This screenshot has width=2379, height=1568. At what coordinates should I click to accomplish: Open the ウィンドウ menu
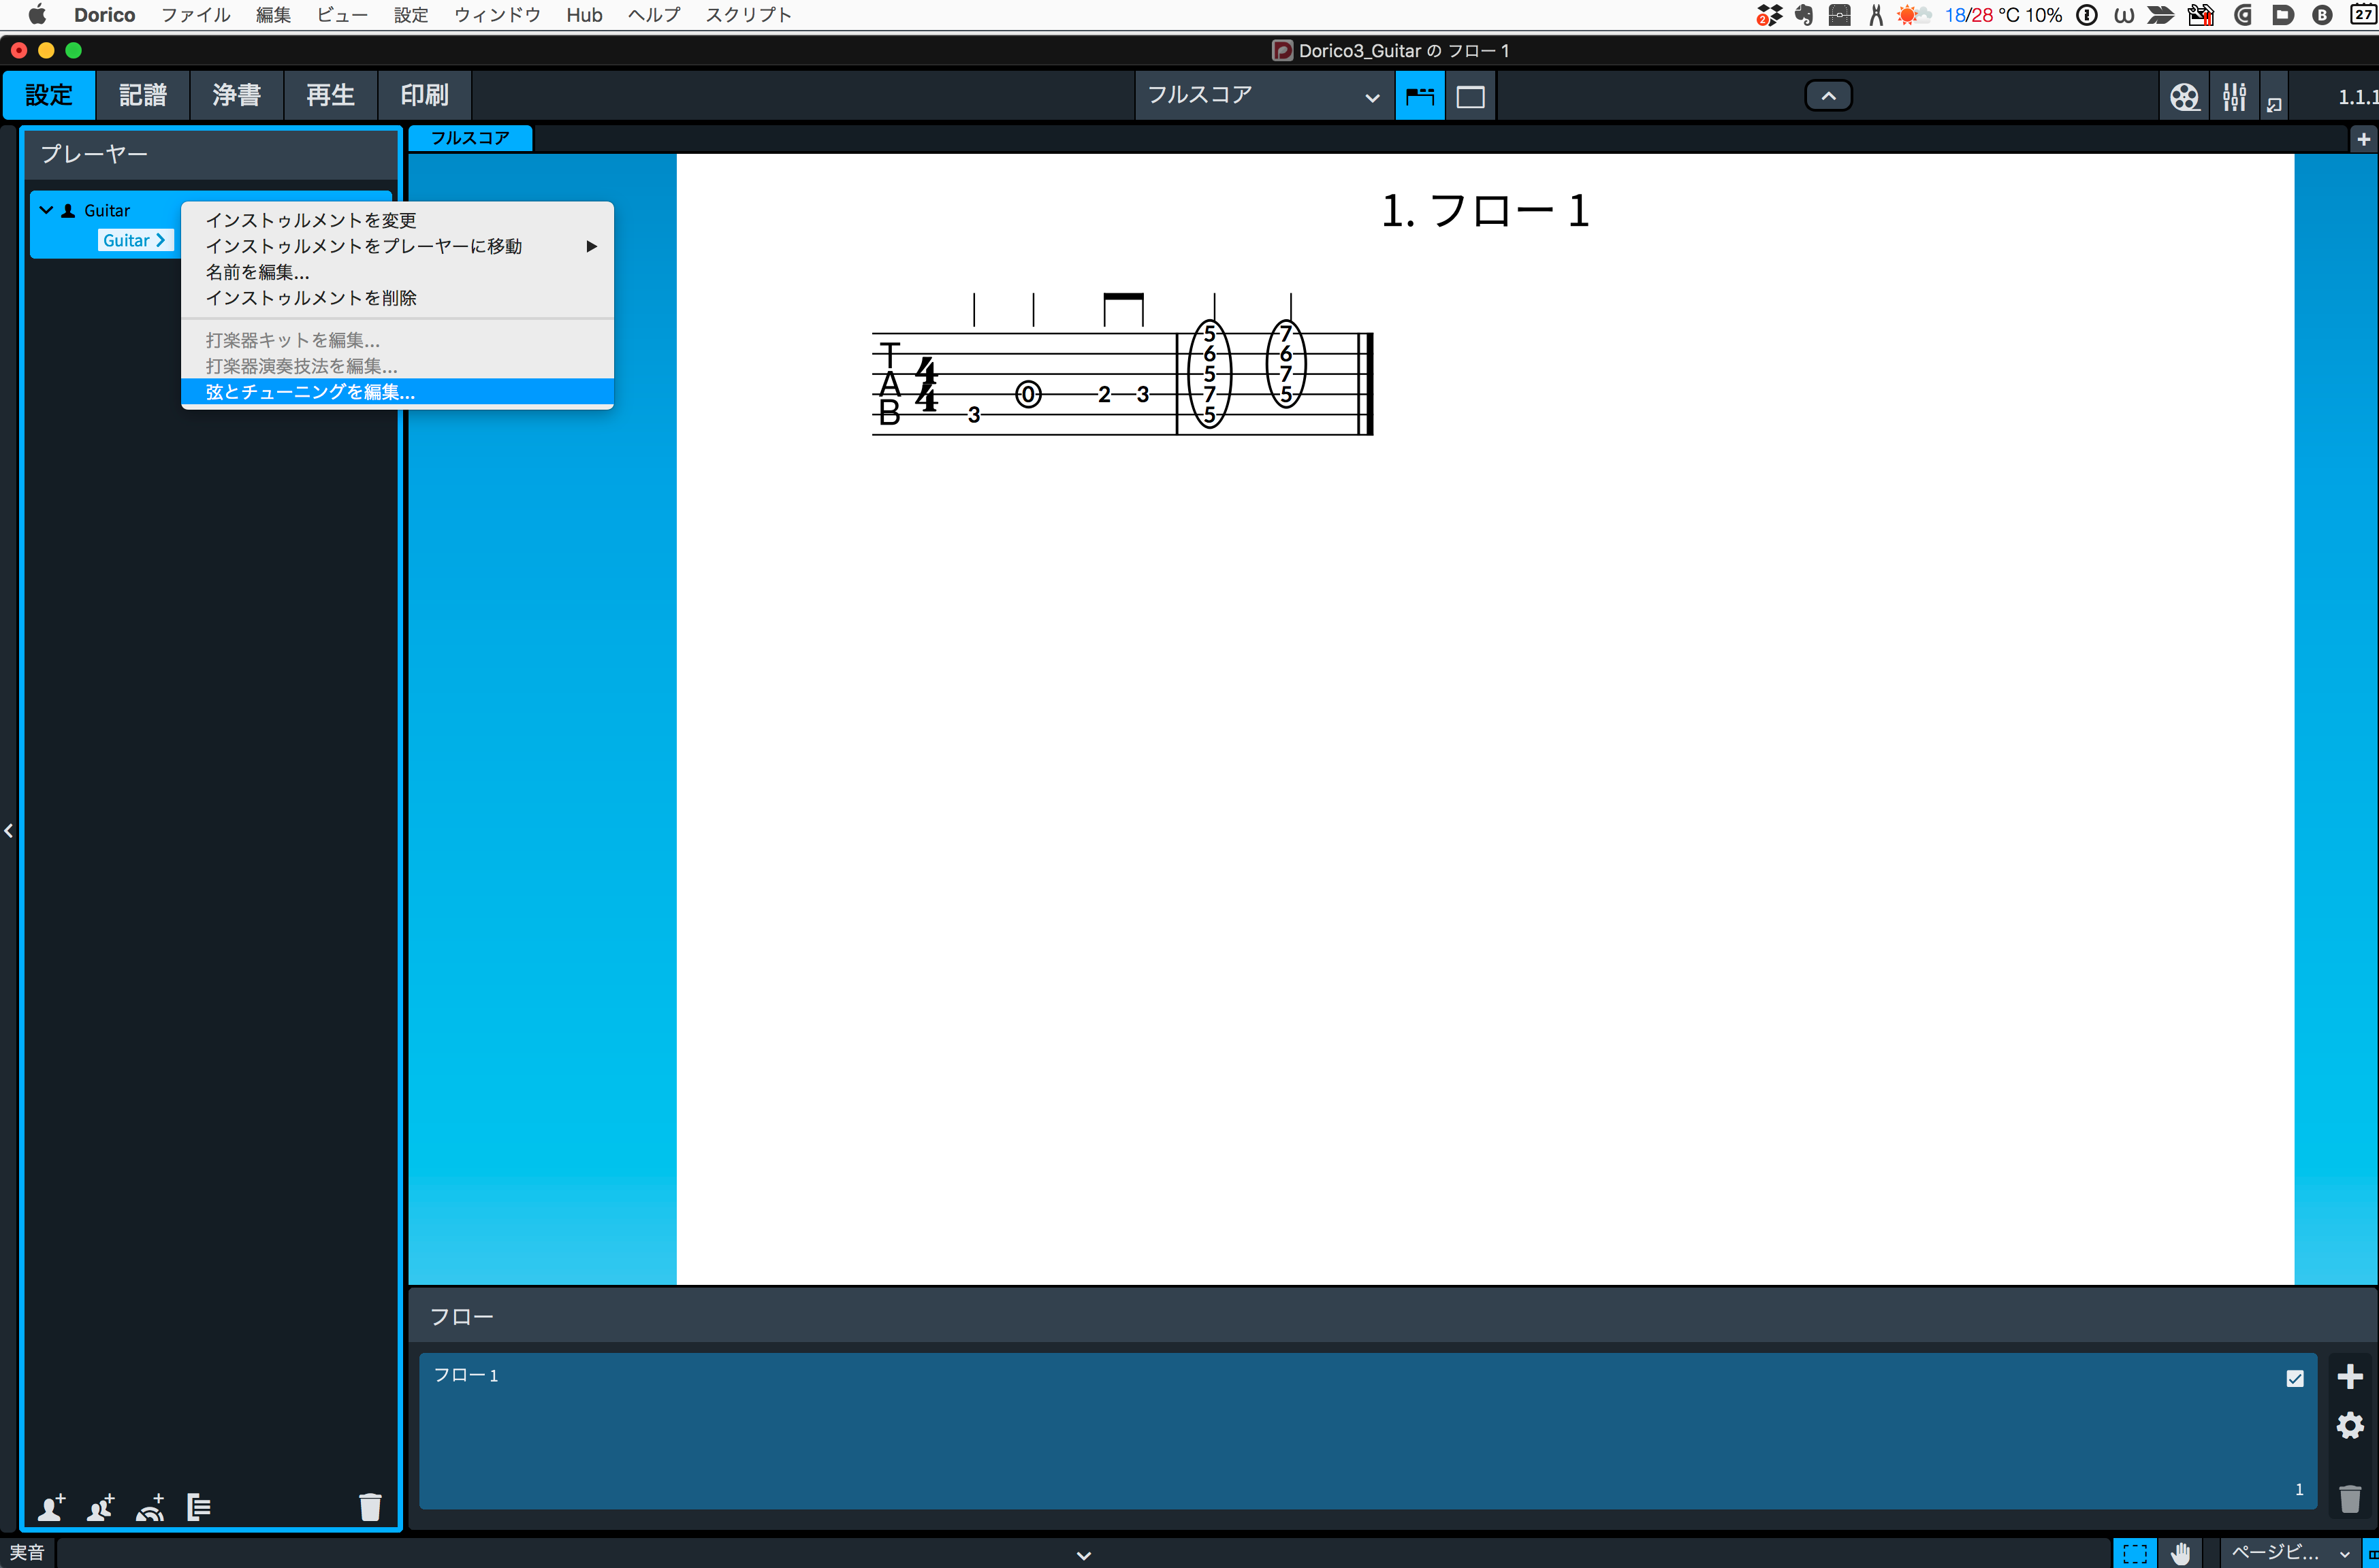[497, 15]
